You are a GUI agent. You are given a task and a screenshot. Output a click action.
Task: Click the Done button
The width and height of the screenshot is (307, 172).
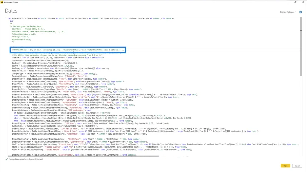tap(285, 166)
